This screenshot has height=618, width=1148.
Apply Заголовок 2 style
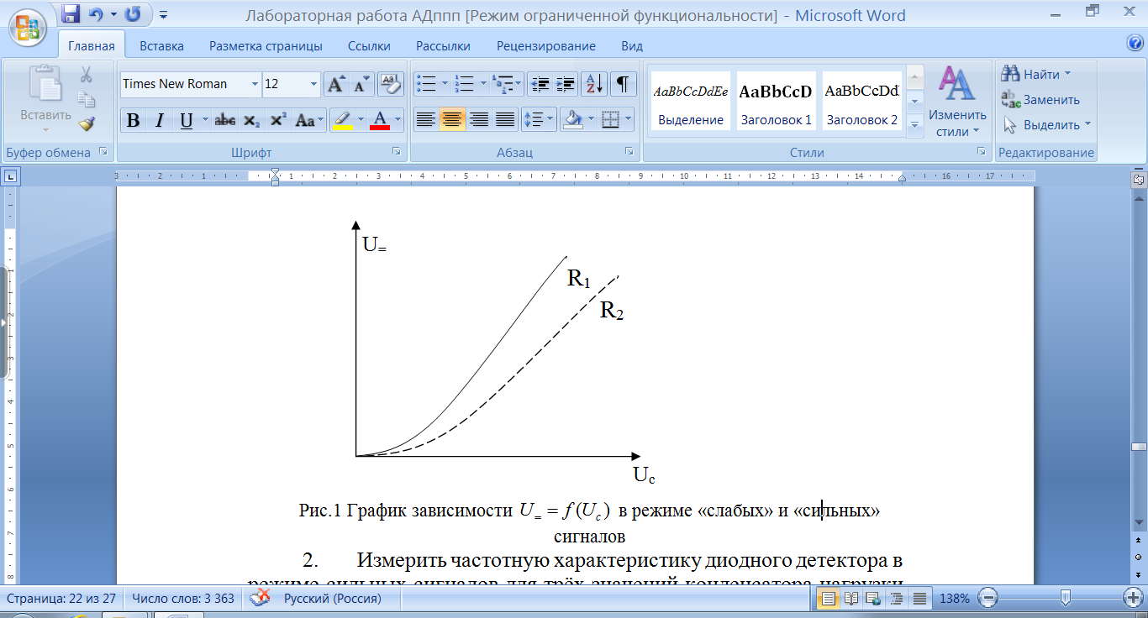point(861,100)
